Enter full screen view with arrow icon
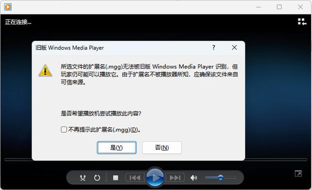Screen dimensions: 312x190 point(298,174)
